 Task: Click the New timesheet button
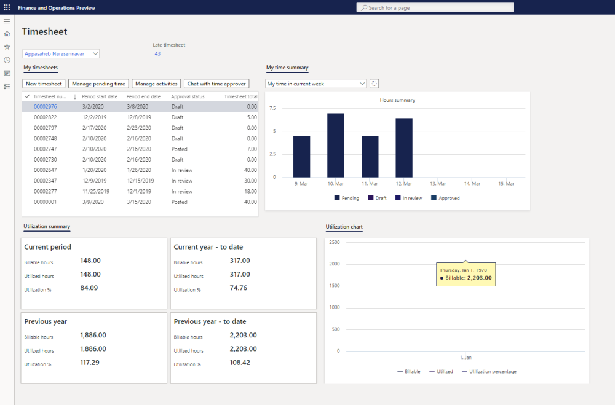coord(44,84)
